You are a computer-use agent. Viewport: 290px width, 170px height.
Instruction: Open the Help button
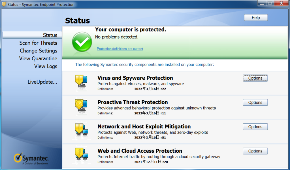point(255,17)
